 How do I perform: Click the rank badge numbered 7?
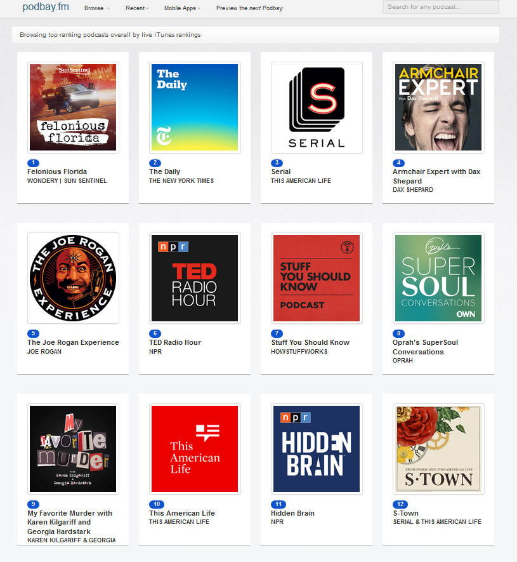coord(277,333)
